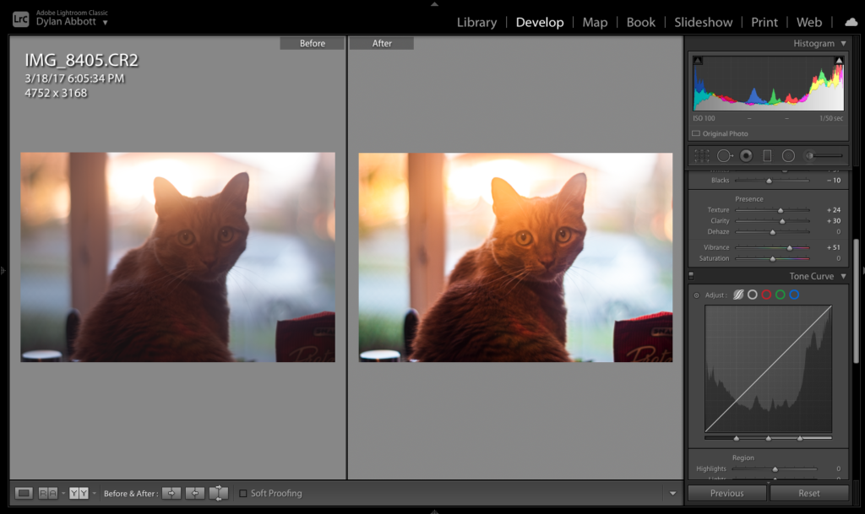Click the Previous button
This screenshot has height=514, width=865.
(726, 493)
